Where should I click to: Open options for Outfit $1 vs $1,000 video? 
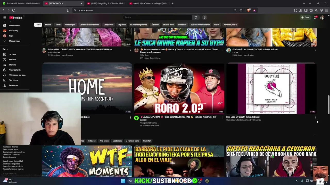click(315, 50)
